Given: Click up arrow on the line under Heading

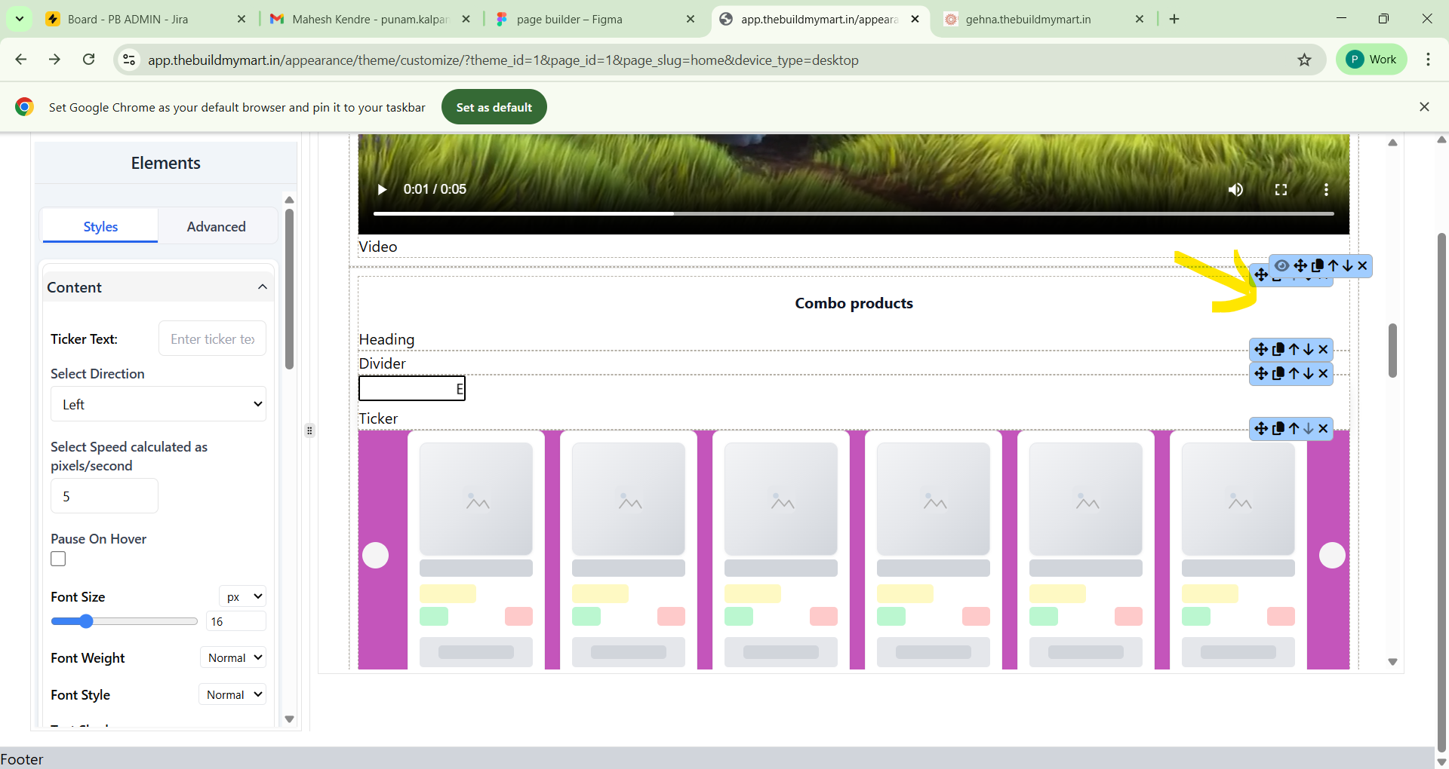Looking at the screenshot, I should click(x=1294, y=349).
